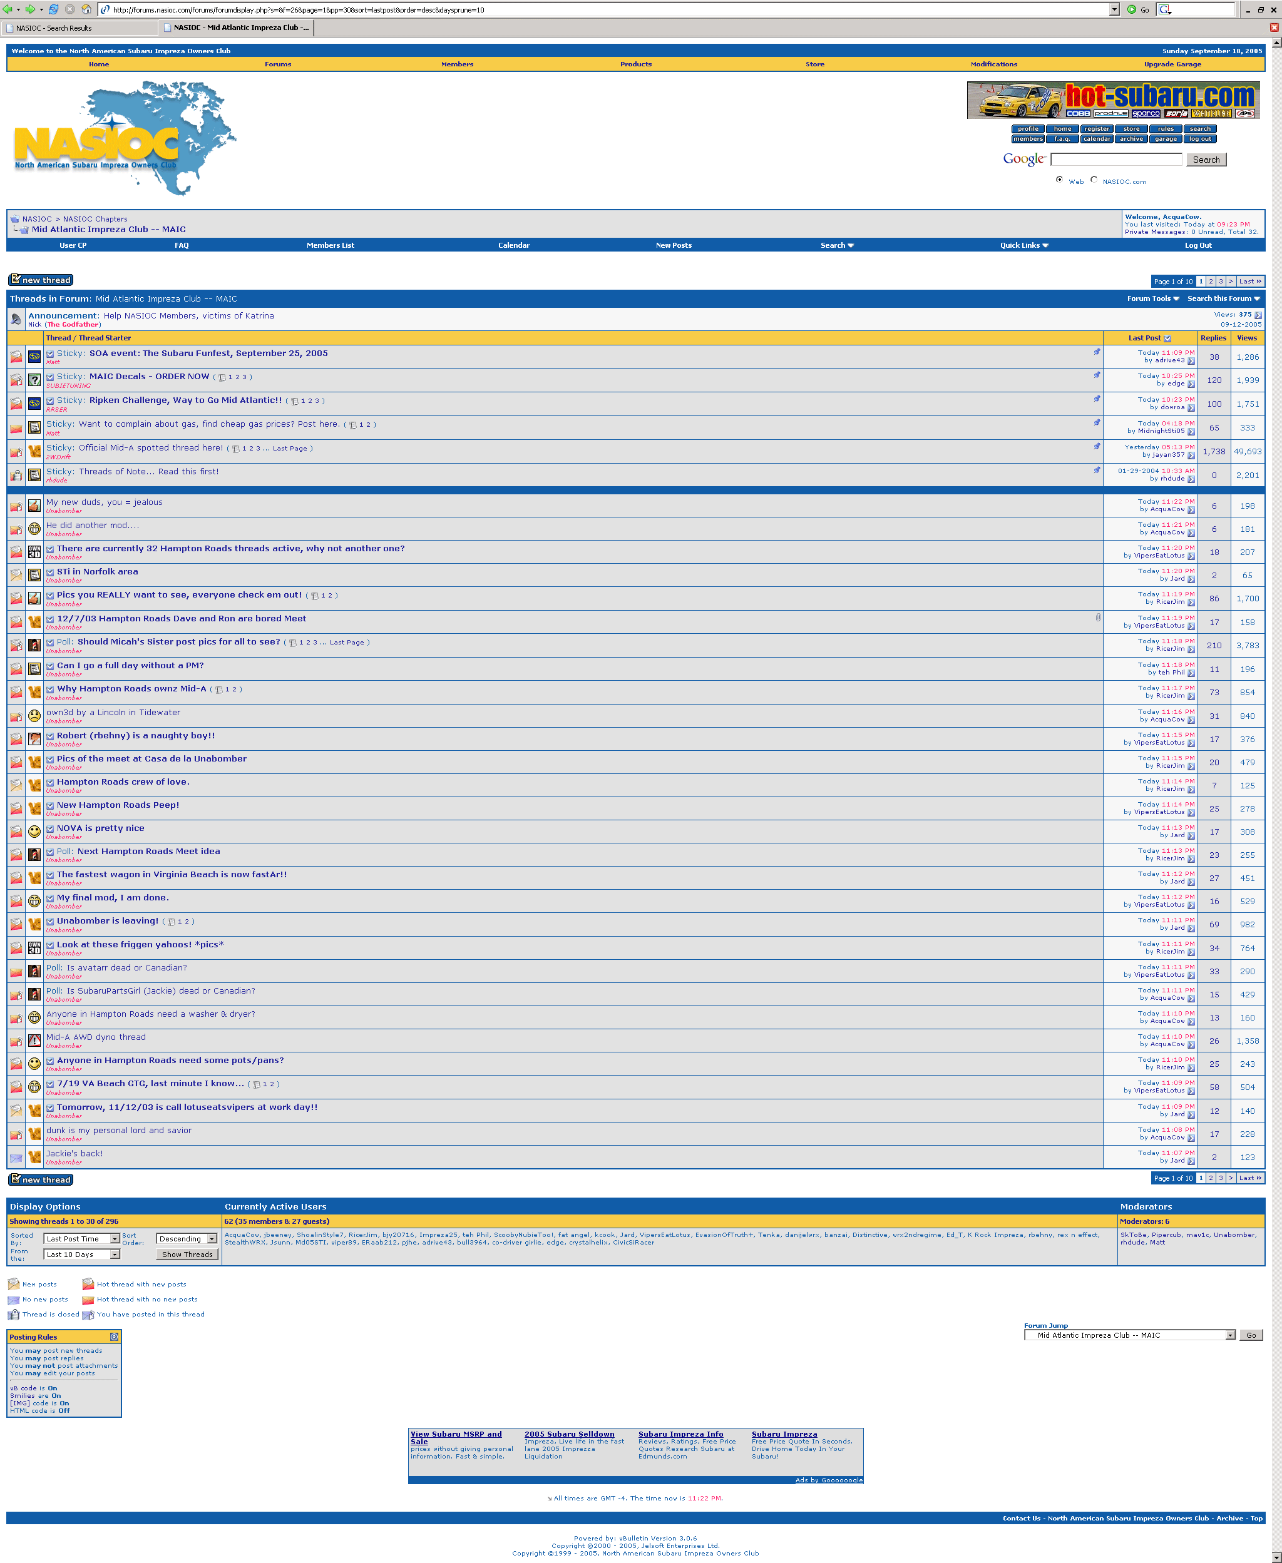
Task: Select the NASIOC.com search radio button
Action: point(1094,180)
